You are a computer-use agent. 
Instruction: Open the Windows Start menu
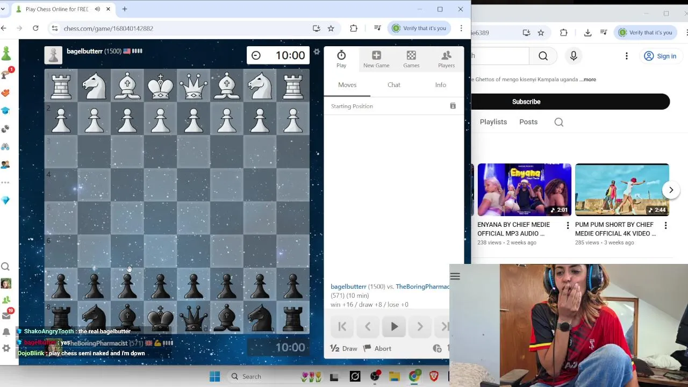pyautogui.click(x=214, y=376)
